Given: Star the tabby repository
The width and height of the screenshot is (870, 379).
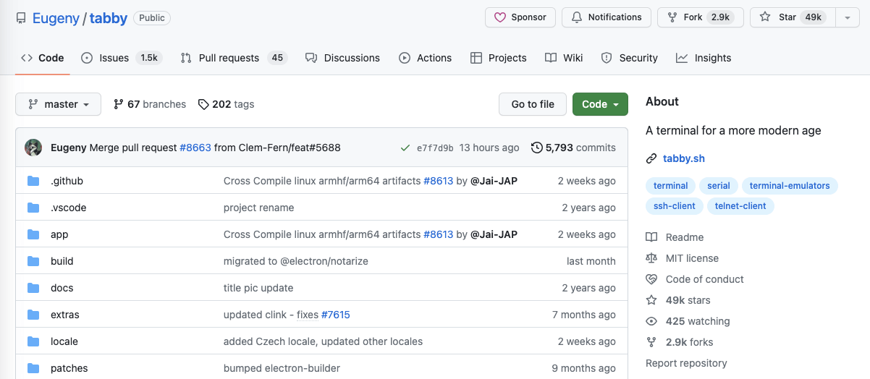Looking at the screenshot, I should [793, 17].
